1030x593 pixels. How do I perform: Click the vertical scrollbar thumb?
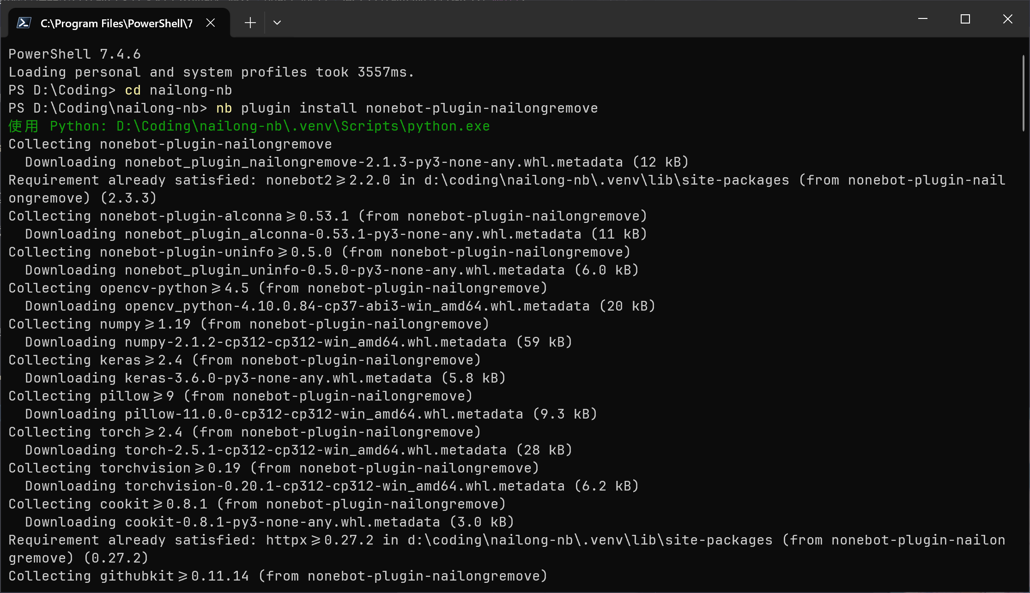click(1024, 92)
